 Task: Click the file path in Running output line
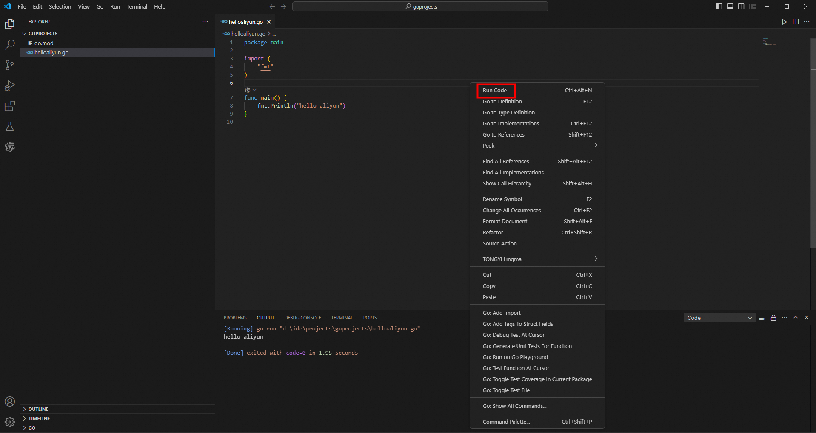coord(350,328)
